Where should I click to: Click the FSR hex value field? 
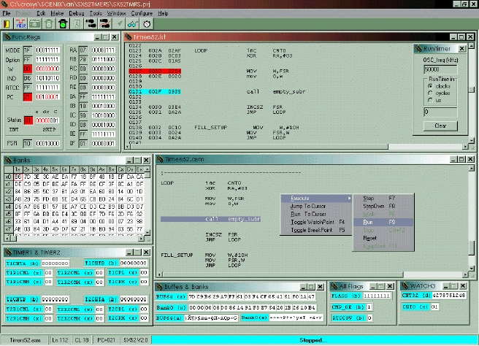28,144
